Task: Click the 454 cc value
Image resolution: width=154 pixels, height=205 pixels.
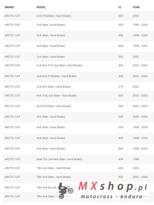Action: 121,159
